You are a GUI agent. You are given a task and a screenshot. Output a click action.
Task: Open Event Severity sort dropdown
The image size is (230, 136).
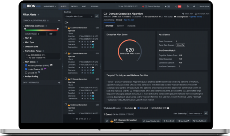(x=195, y=113)
